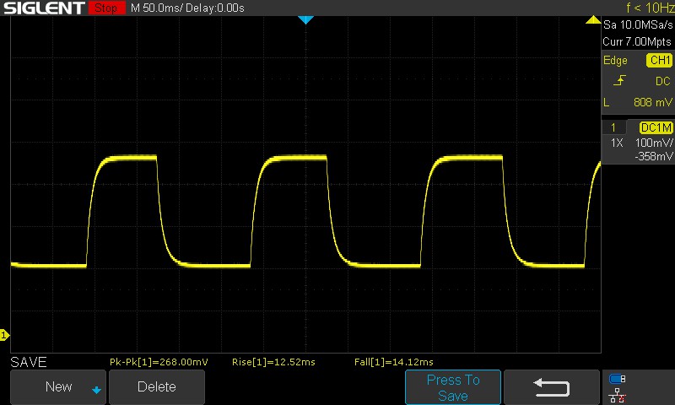Click the Delay:0.00s readout

coord(215,8)
